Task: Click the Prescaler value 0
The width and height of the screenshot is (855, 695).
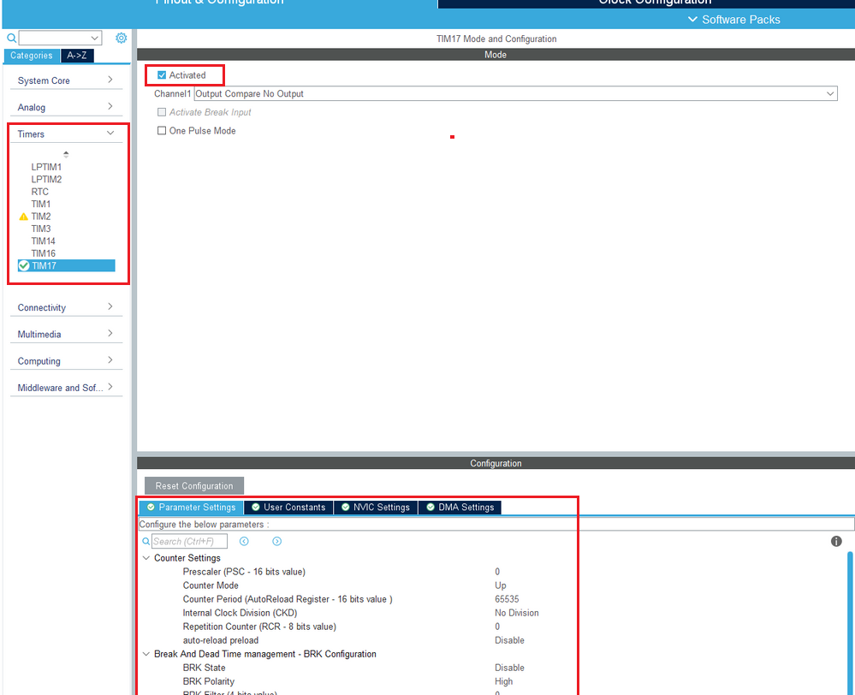Action: pyautogui.click(x=497, y=572)
